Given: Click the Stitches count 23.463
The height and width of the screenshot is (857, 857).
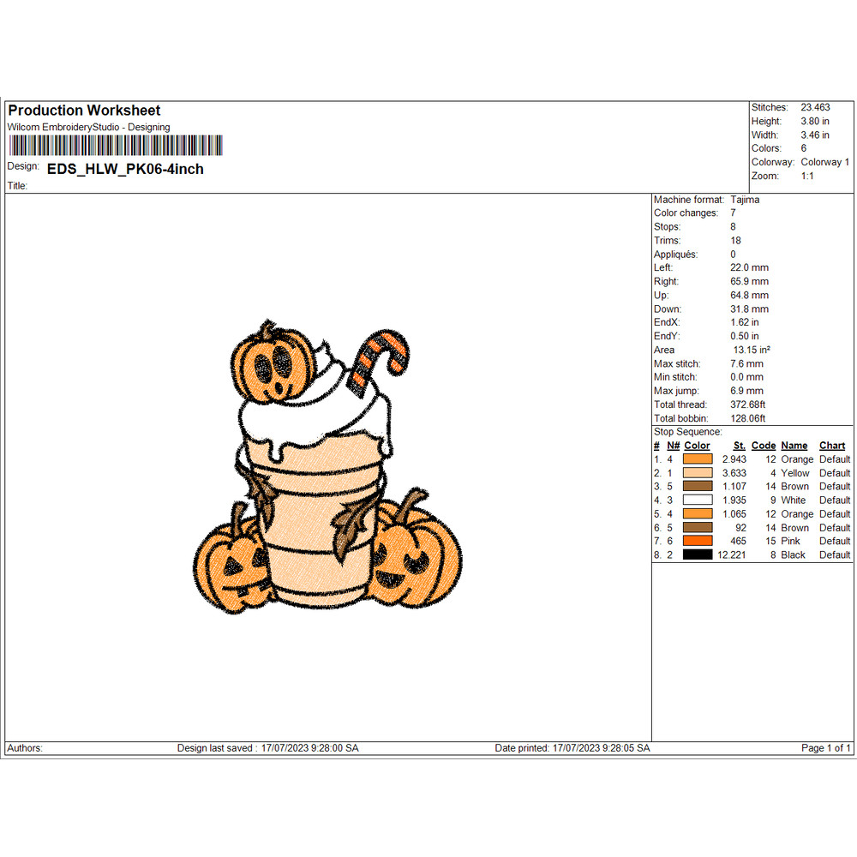Looking at the screenshot, I should [x=814, y=107].
